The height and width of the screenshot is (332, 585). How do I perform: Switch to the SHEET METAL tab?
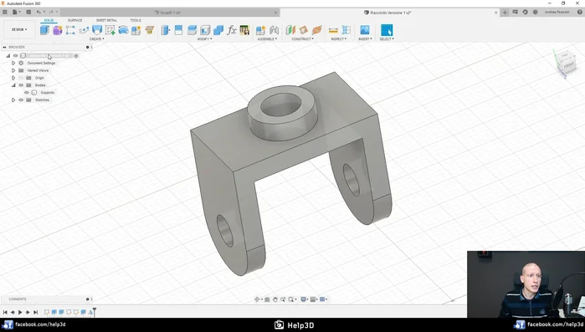pyautogui.click(x=106, y=20)
